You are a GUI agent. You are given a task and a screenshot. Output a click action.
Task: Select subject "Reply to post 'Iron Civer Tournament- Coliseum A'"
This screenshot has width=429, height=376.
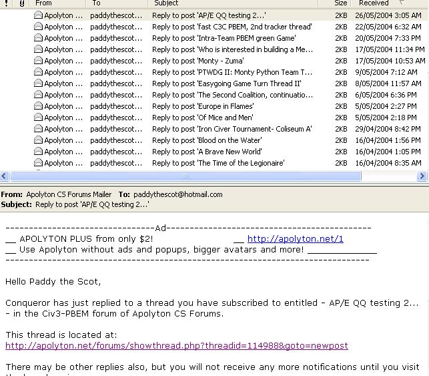tap(232, 129)
